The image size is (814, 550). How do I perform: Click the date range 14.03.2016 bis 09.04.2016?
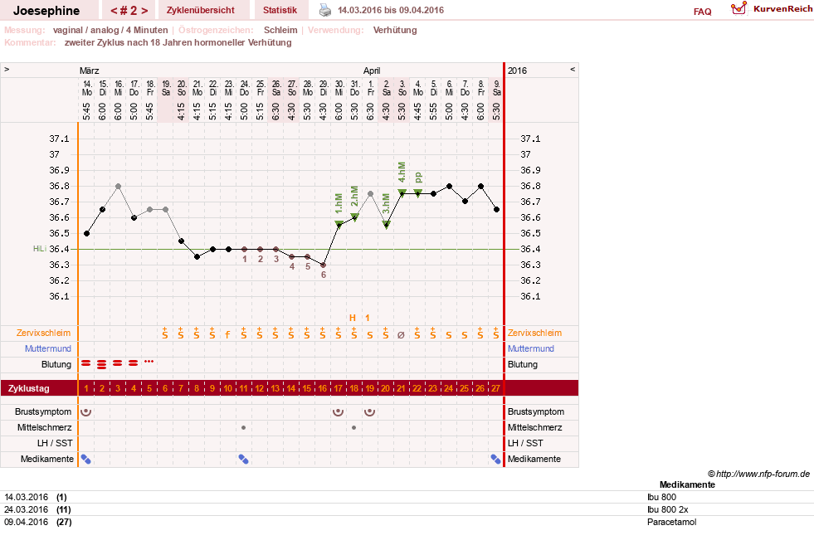coord(390,10)
